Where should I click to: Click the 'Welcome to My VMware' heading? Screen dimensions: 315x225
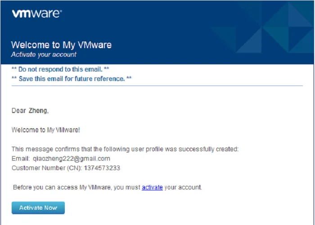(x=61, y=45)
